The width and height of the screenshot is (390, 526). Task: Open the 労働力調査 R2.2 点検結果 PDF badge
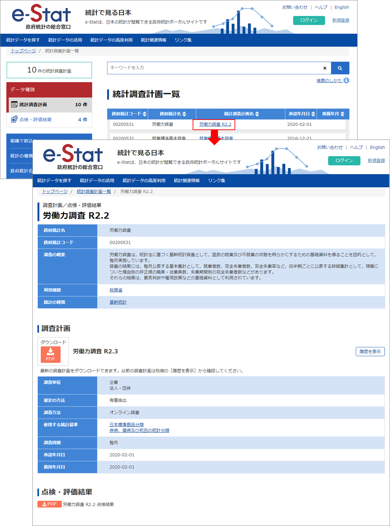pyautogui.click(x=50, y=504)
